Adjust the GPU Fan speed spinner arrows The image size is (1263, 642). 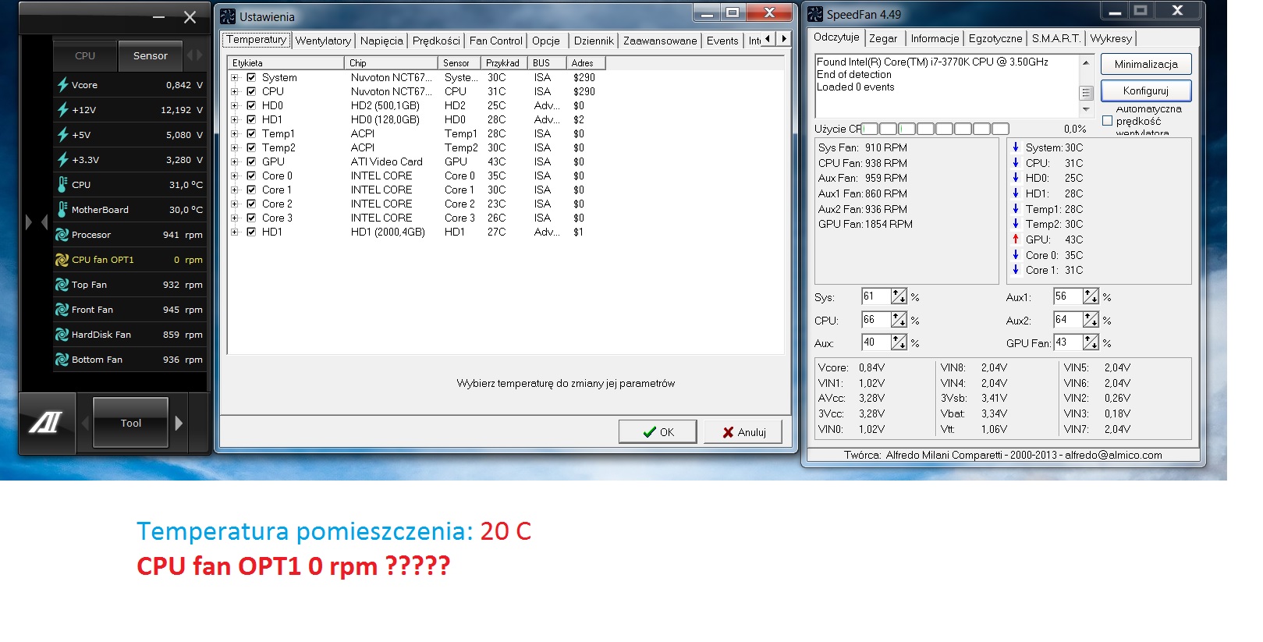1091,342
